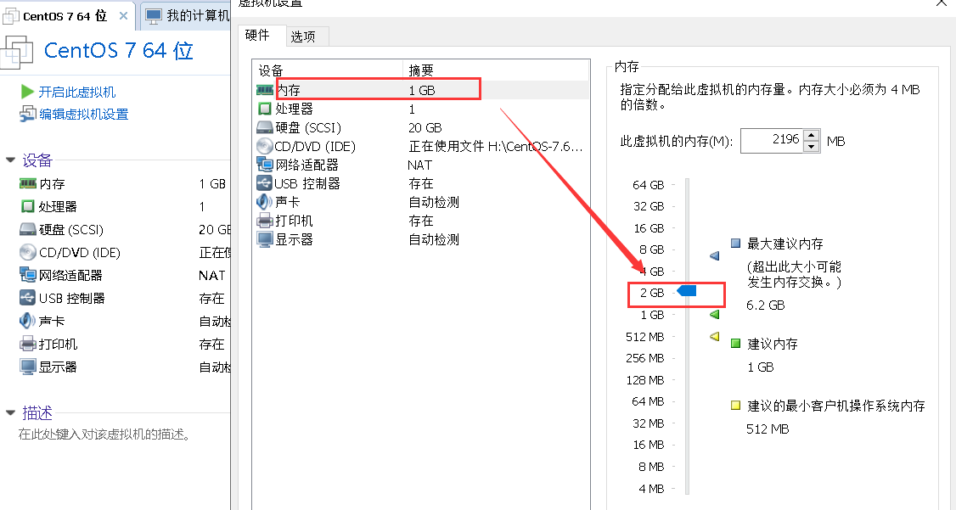Click the sound card icon in the settings list
956x510 pixels.
pos(265,202)
